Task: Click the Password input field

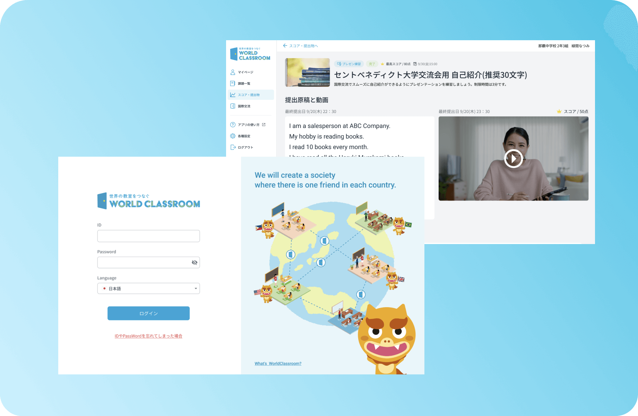Action: (x=148, y=262)
